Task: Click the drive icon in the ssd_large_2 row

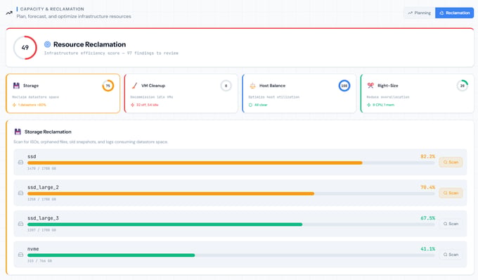Action: pyautogui.click(x=20, y=193)
